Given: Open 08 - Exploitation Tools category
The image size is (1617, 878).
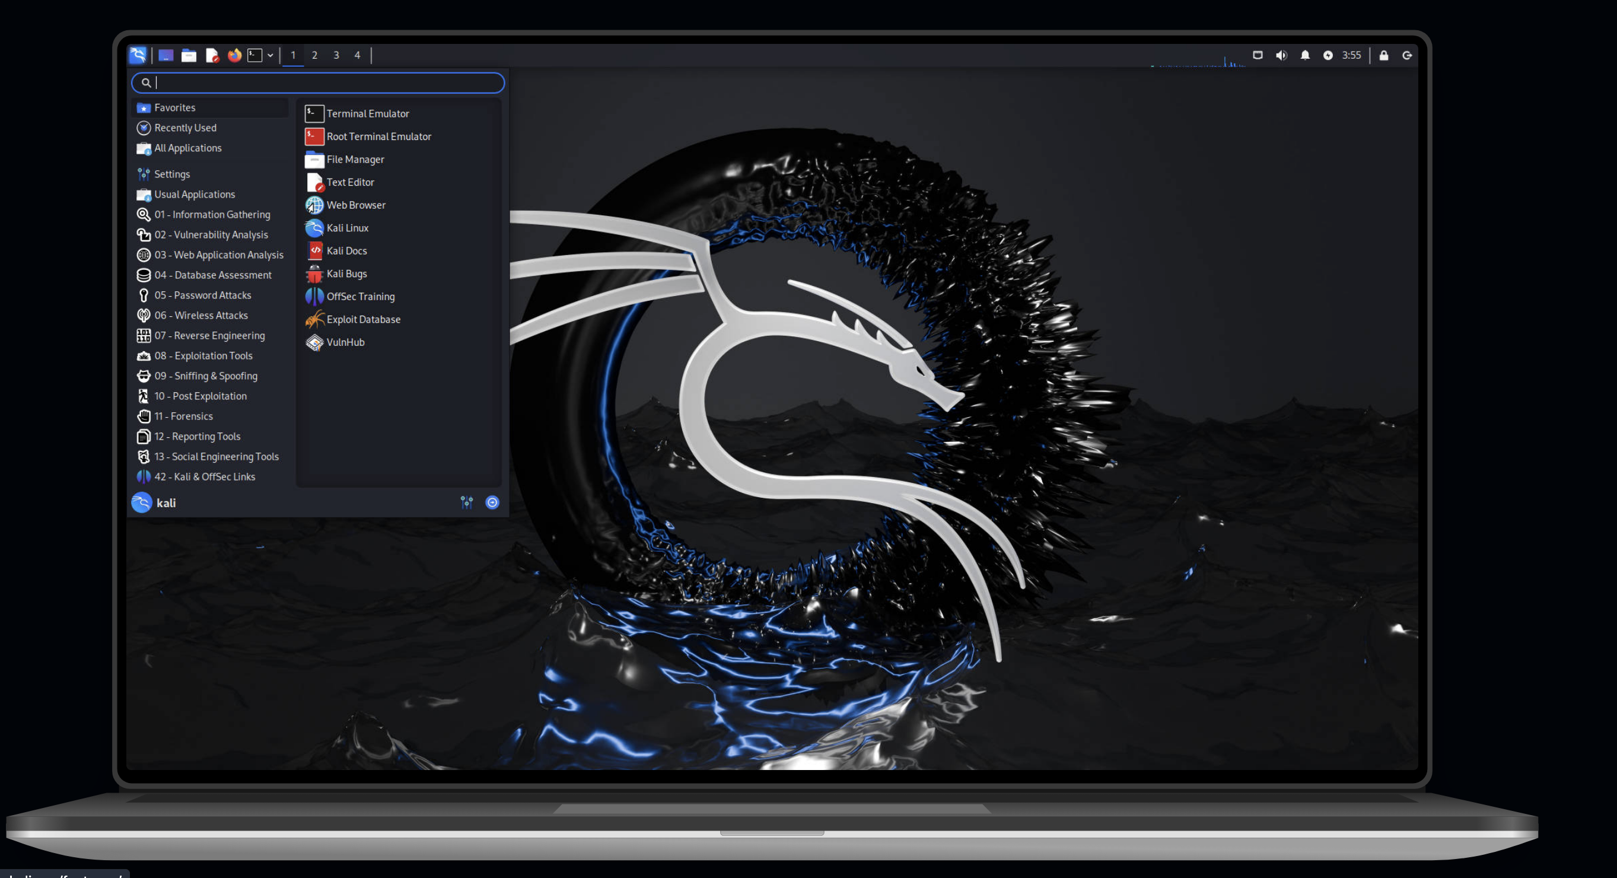Looking at the screenshot, I should (x=211, y=356).
